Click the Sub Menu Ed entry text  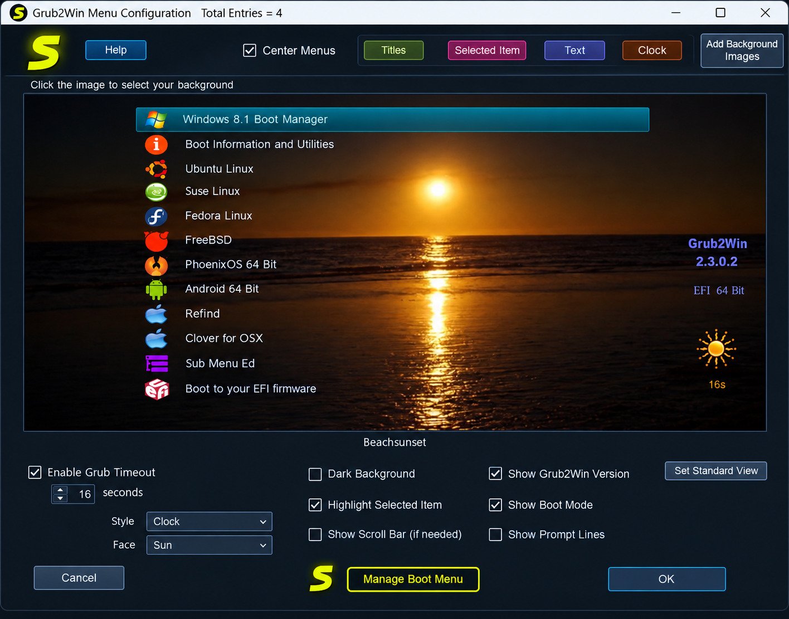click(x=220, y=363)
